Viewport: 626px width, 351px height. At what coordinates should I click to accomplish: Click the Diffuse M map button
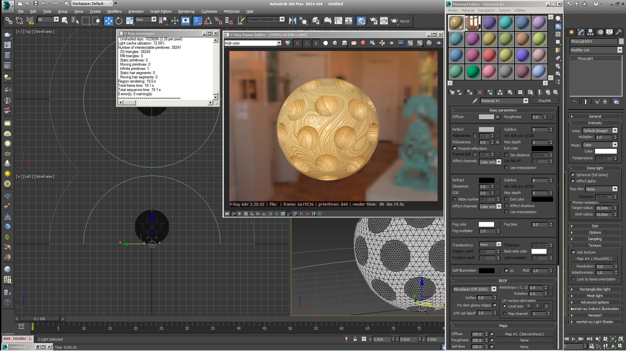[497, 117]
